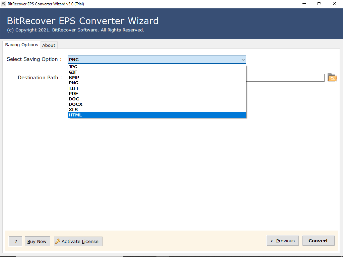Pick PDF as output format

[157, 94]
